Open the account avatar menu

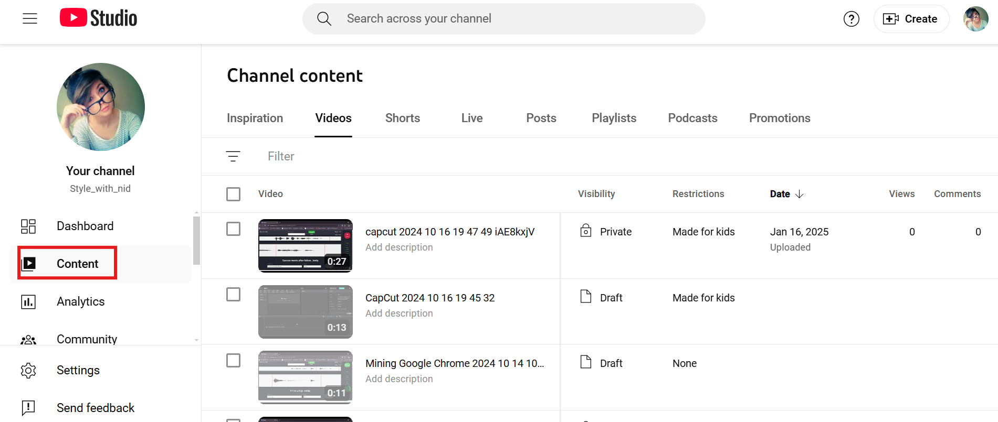[975, 19]
